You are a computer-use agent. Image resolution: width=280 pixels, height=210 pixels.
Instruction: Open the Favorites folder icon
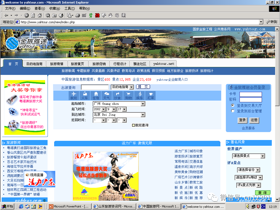coord(54,15)
